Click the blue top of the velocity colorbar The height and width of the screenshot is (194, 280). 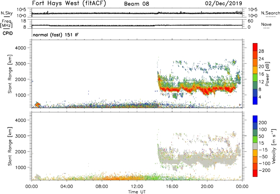pyautogui.click(x=255, y=119)
